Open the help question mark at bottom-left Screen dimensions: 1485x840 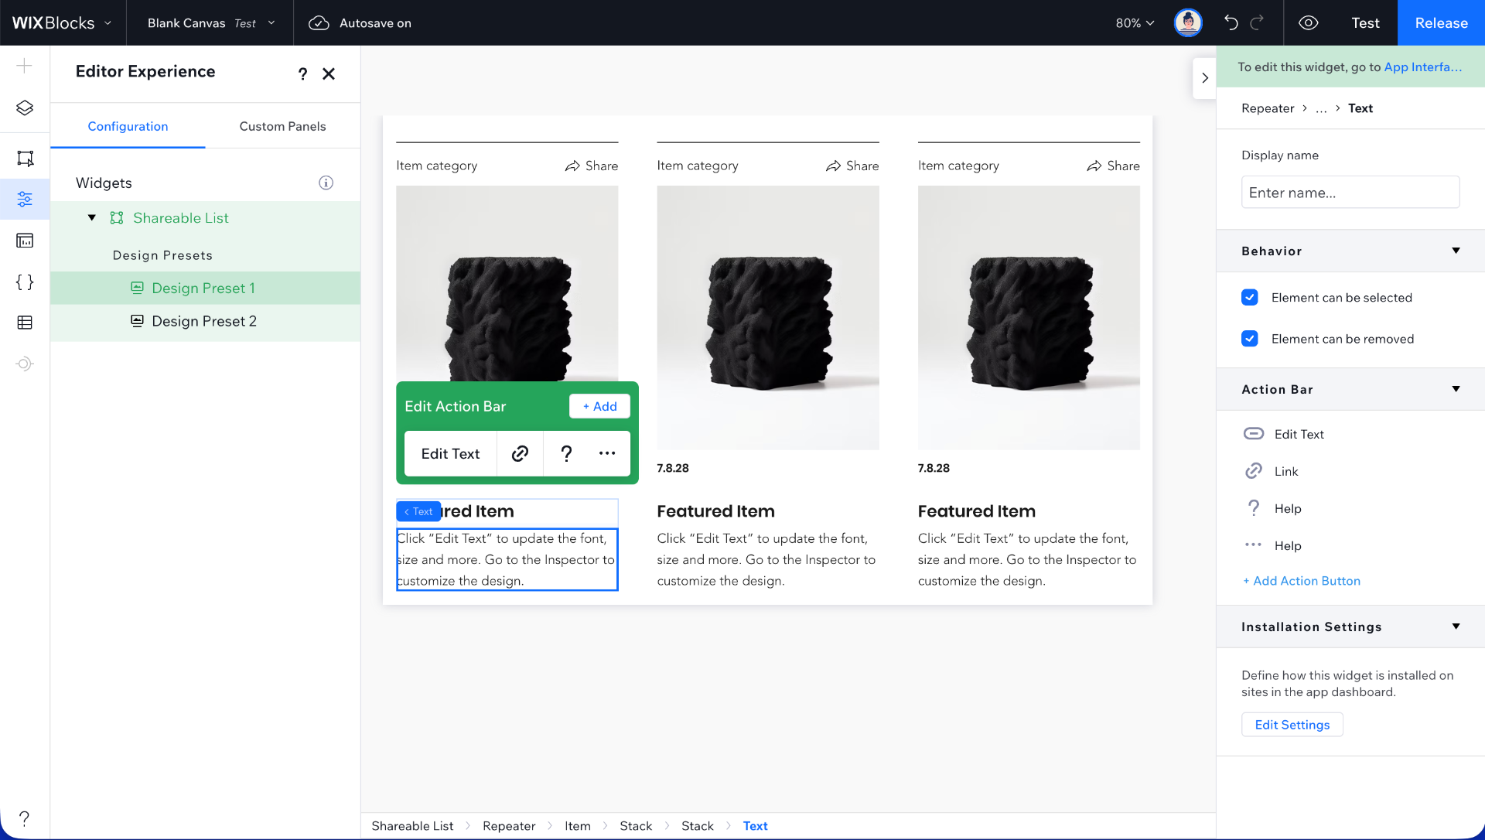[x=24, y=818]
